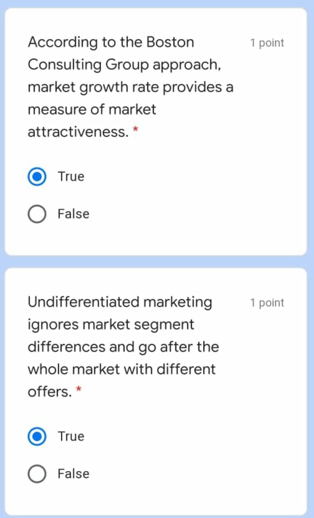Click the red required asterisk after "offers."
The width and height of the screenshot is (314, 518).
[x=79, y=389]
